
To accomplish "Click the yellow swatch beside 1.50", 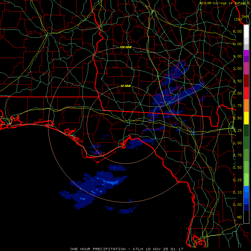I will [x=246, y=118].
